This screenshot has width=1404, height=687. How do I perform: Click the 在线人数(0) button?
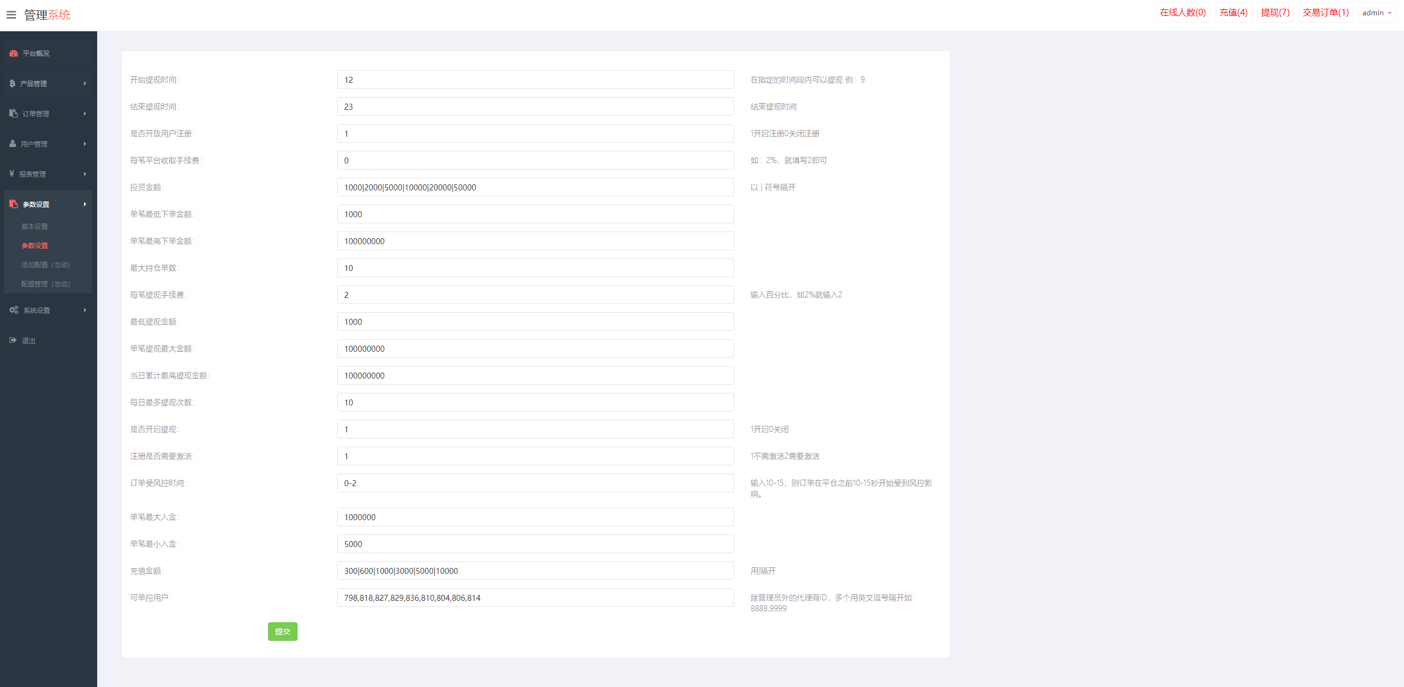(x=1183, y=13)
